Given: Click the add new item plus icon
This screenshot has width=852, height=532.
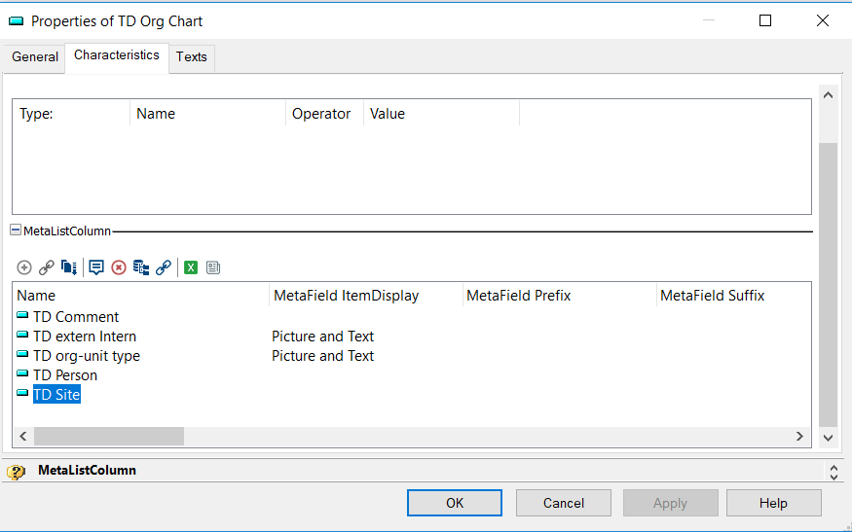Looking at the screenshot, I should (24, 267).
